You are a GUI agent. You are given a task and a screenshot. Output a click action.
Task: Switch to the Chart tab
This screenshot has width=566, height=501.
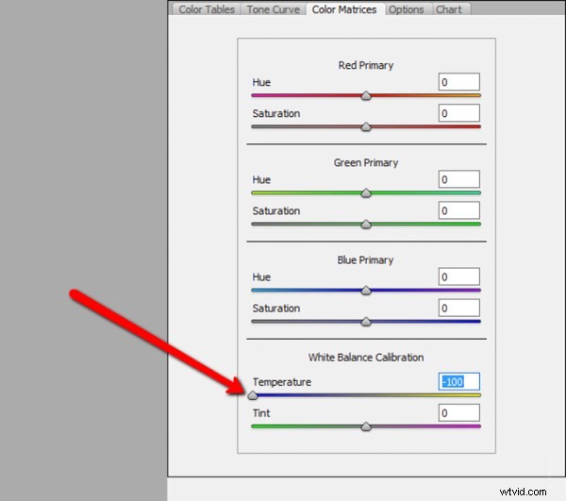[449, 9]
